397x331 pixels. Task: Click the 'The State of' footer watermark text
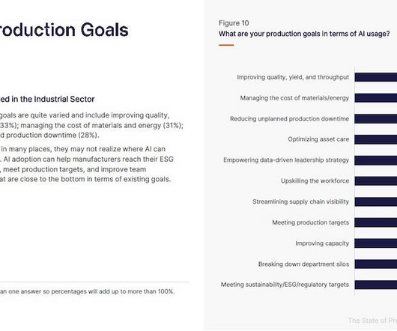pos(372,321)
